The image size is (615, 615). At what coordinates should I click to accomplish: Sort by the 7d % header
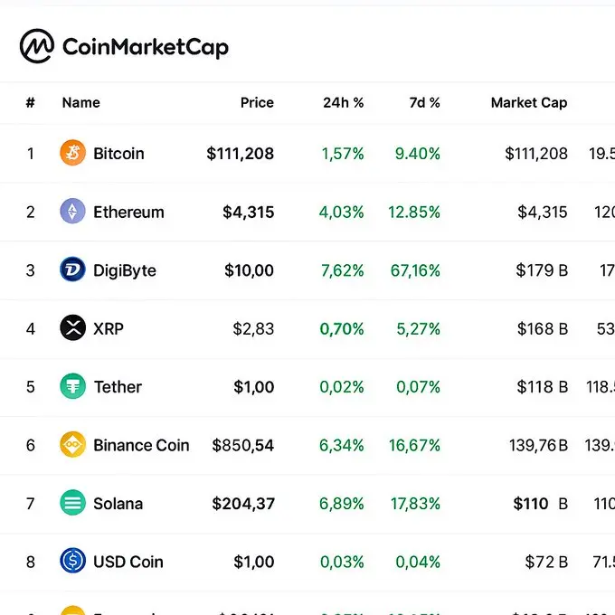pyautogui.click(x=424, y=103)
